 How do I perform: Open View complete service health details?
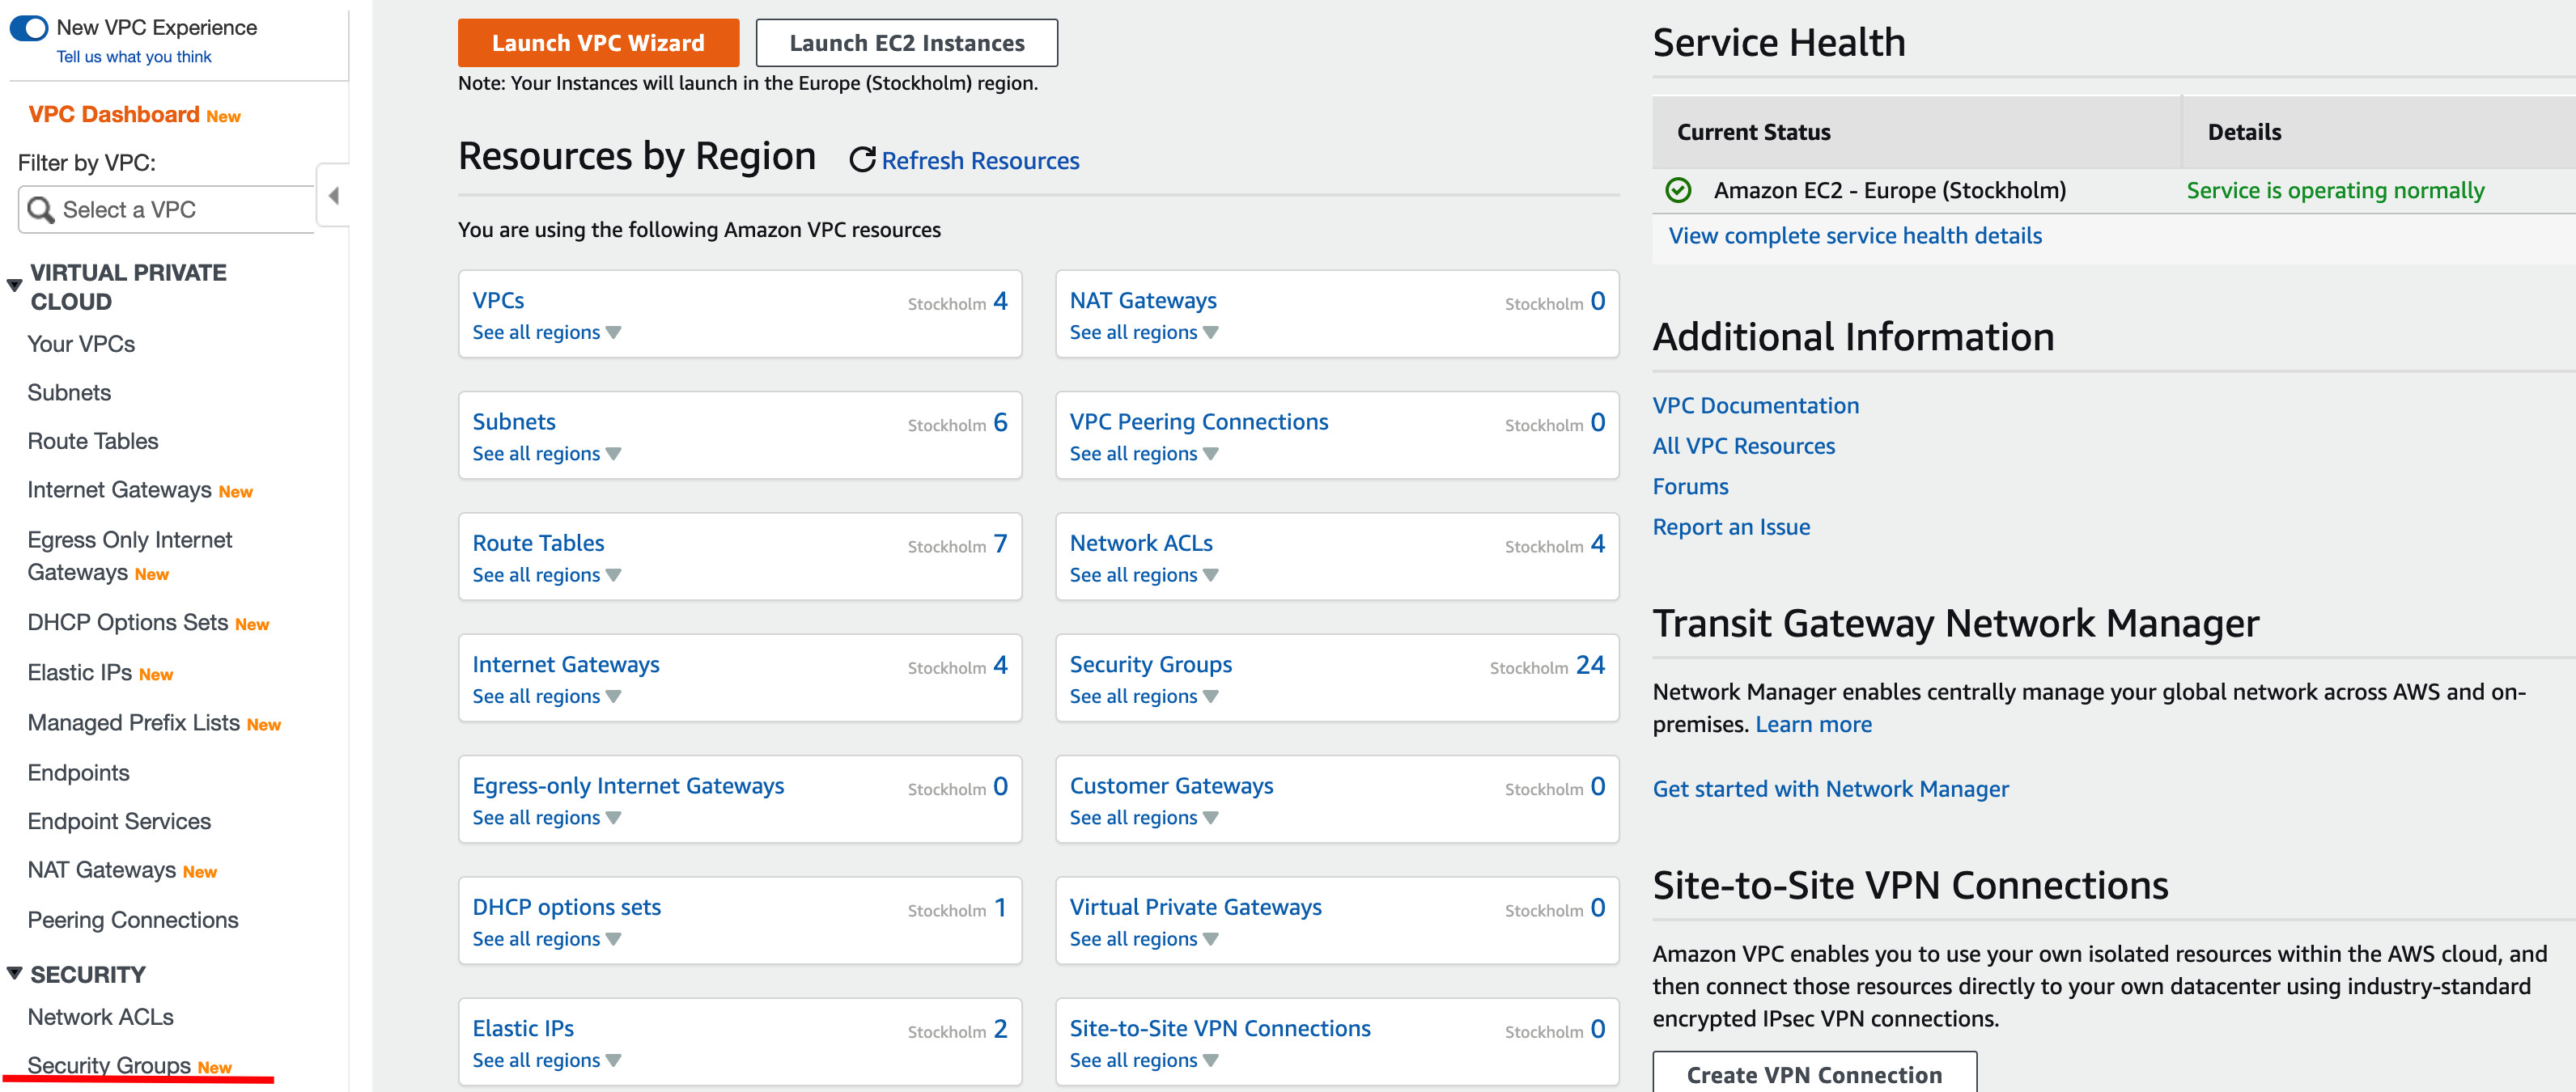click(1855, 235)
